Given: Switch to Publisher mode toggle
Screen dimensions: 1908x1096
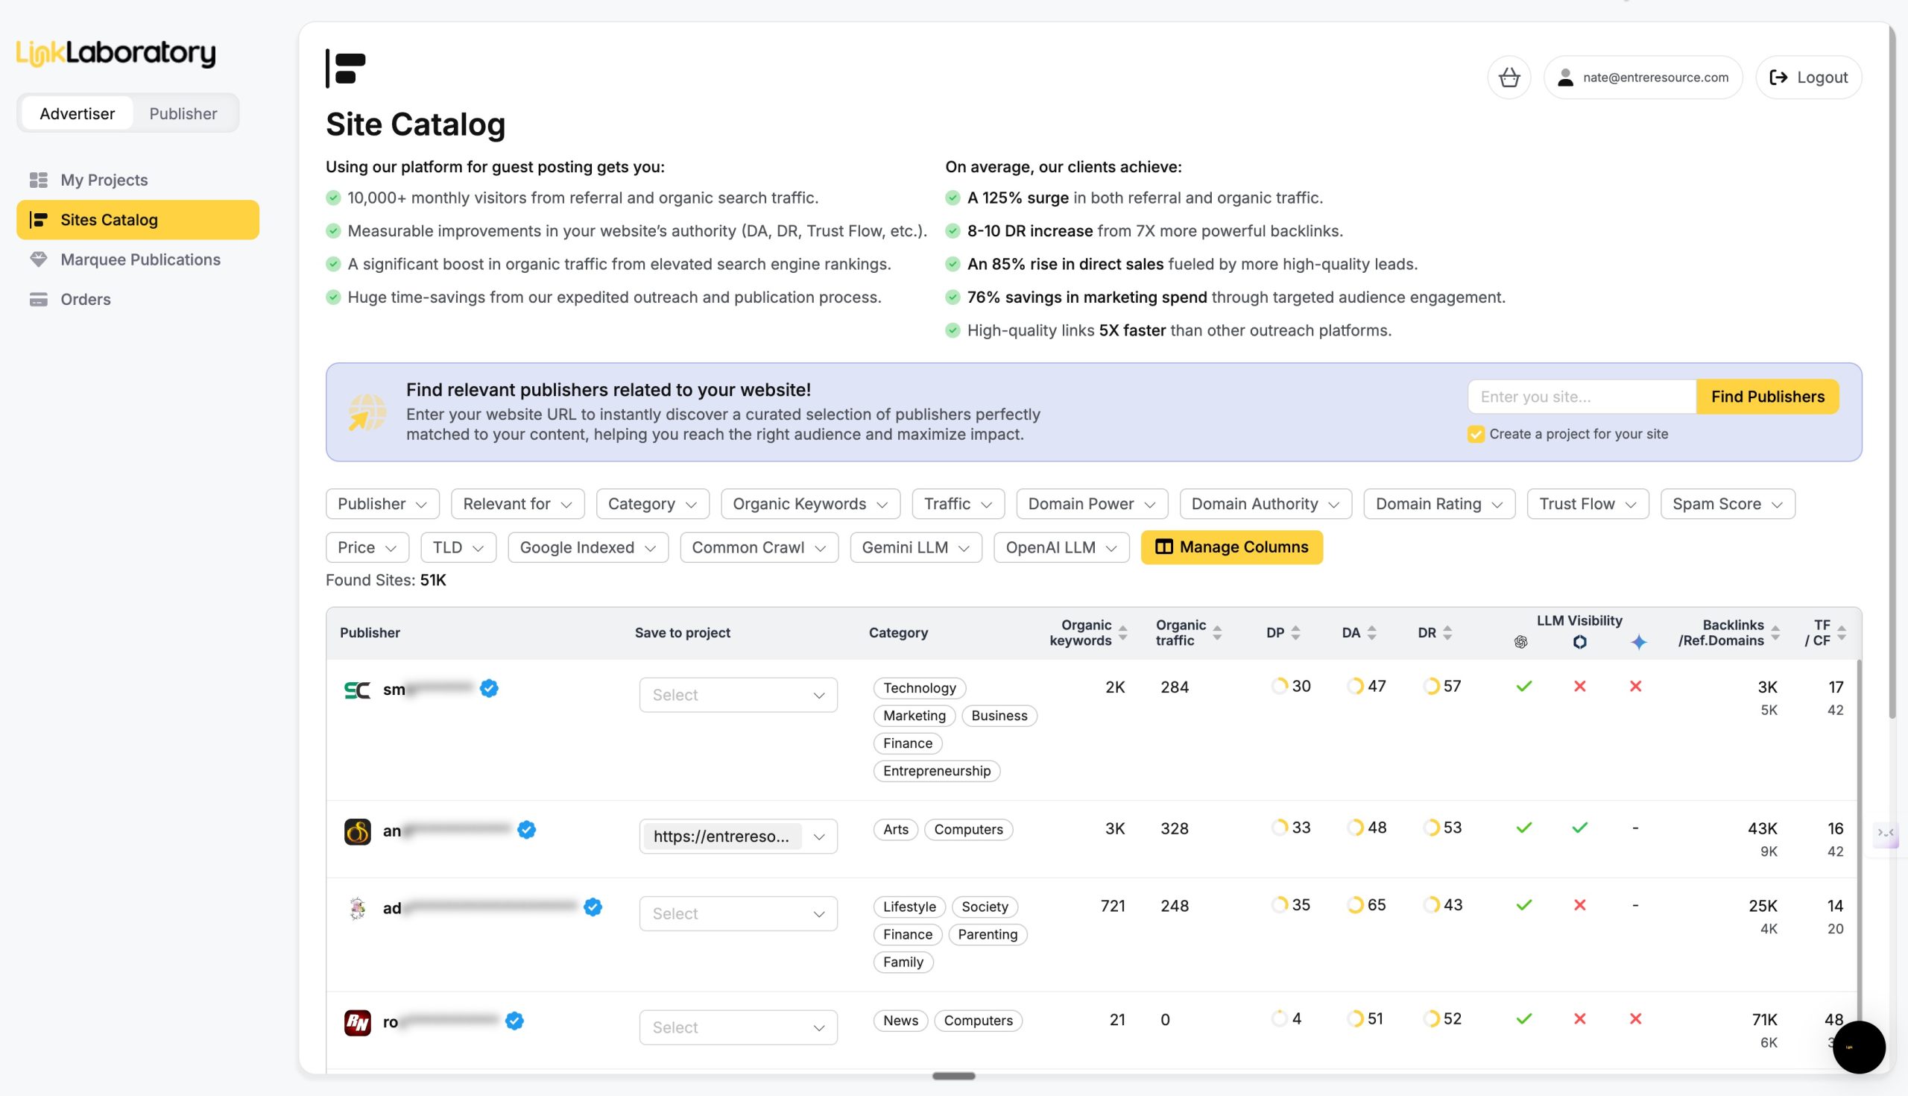Looking at the screenshot, I should coord(183,113).
